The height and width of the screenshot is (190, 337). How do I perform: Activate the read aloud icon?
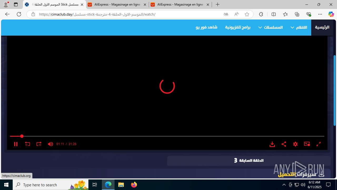(236, 14)
